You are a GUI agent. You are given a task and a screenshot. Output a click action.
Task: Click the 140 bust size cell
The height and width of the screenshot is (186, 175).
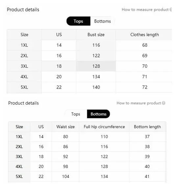tap(96, 87)
